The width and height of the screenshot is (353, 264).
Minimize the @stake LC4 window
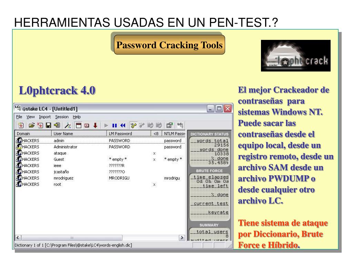[x=211, y=109]
